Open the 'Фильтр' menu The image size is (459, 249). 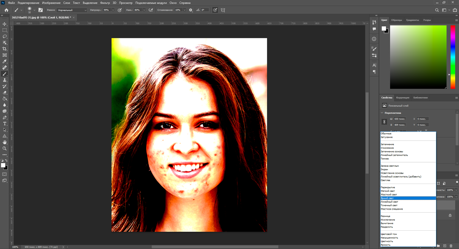tap(105, 3)
